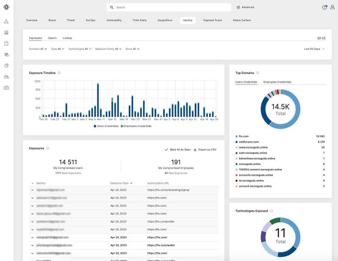Open the Domains filter dropdown

click(x=38, y=49)
